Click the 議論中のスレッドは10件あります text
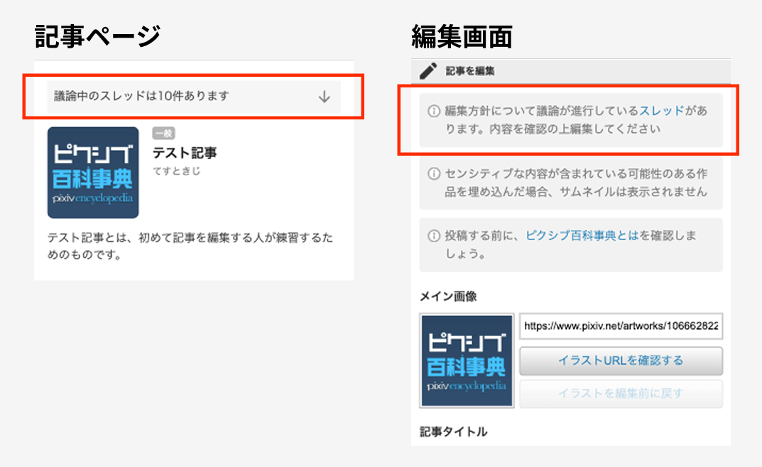The width and height of the screenshot is (762, 467). [x=141, y=96]
